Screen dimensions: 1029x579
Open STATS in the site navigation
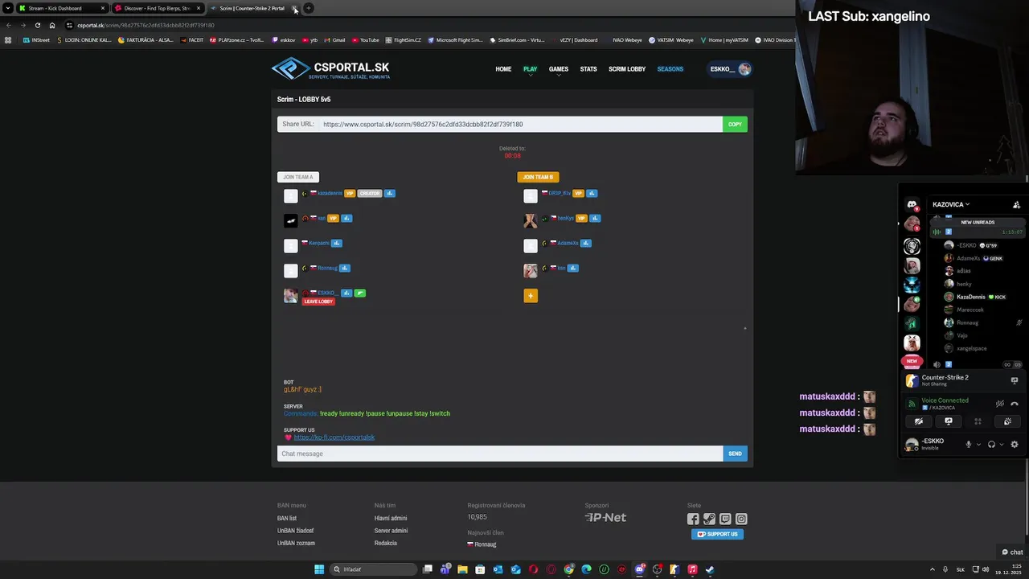coord(588,69)
